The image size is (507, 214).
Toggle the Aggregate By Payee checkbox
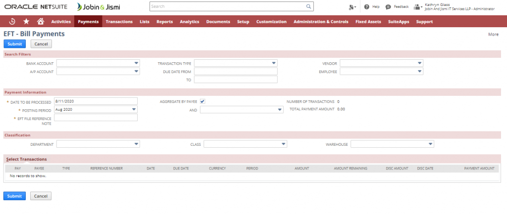point(203,101)
